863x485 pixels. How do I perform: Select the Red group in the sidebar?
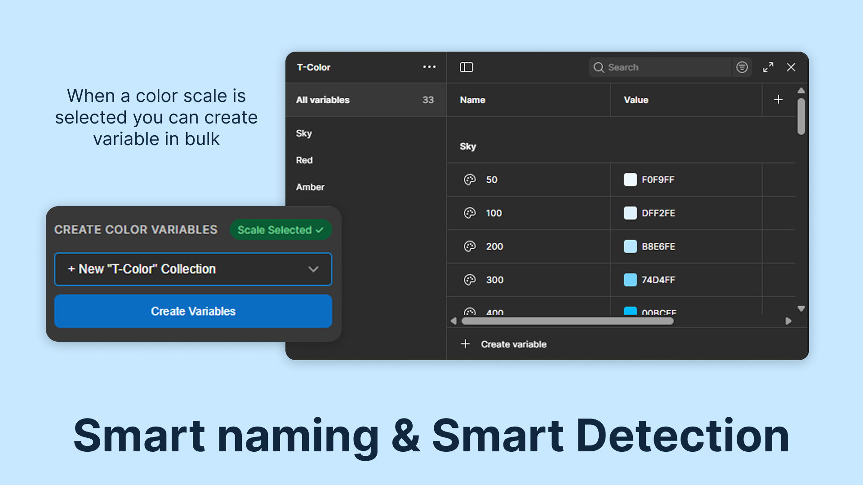[x=304, y=160]
